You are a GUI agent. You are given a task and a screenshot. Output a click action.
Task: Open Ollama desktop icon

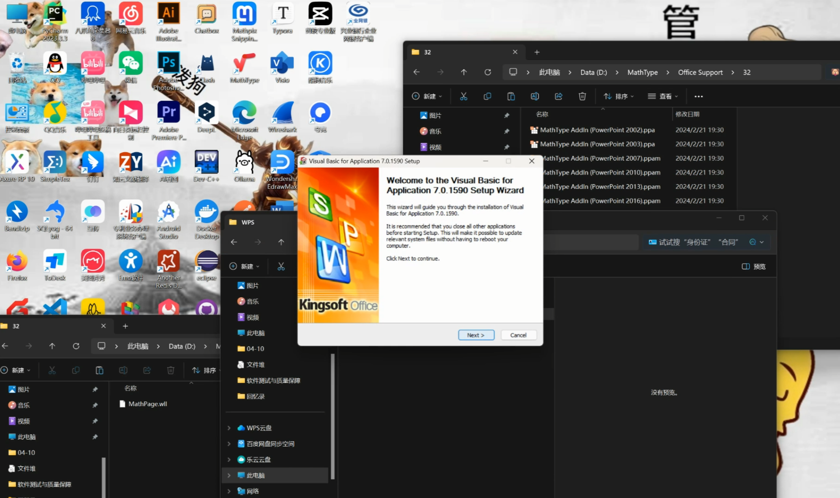coord(244,166)
